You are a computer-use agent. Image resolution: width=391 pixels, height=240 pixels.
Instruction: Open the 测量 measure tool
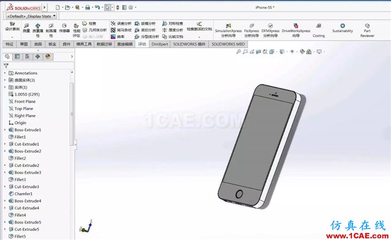(x=26, y=28)
